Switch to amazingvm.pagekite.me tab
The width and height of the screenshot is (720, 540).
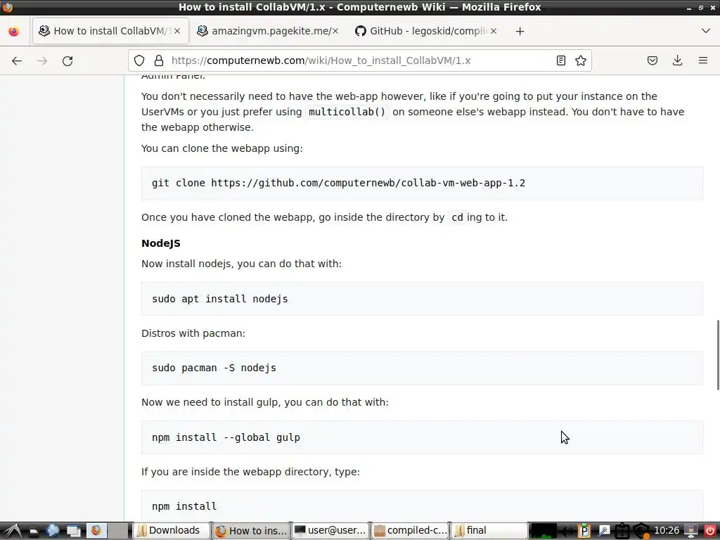(268, 31)
